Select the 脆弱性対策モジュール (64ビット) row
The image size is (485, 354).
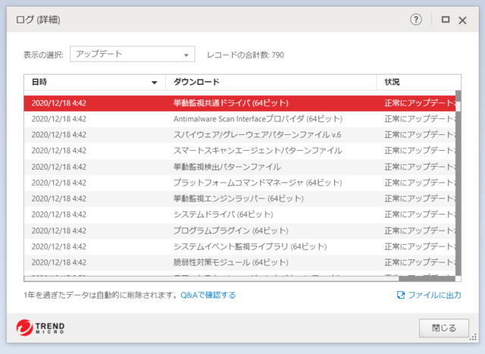tap(239, 263)
